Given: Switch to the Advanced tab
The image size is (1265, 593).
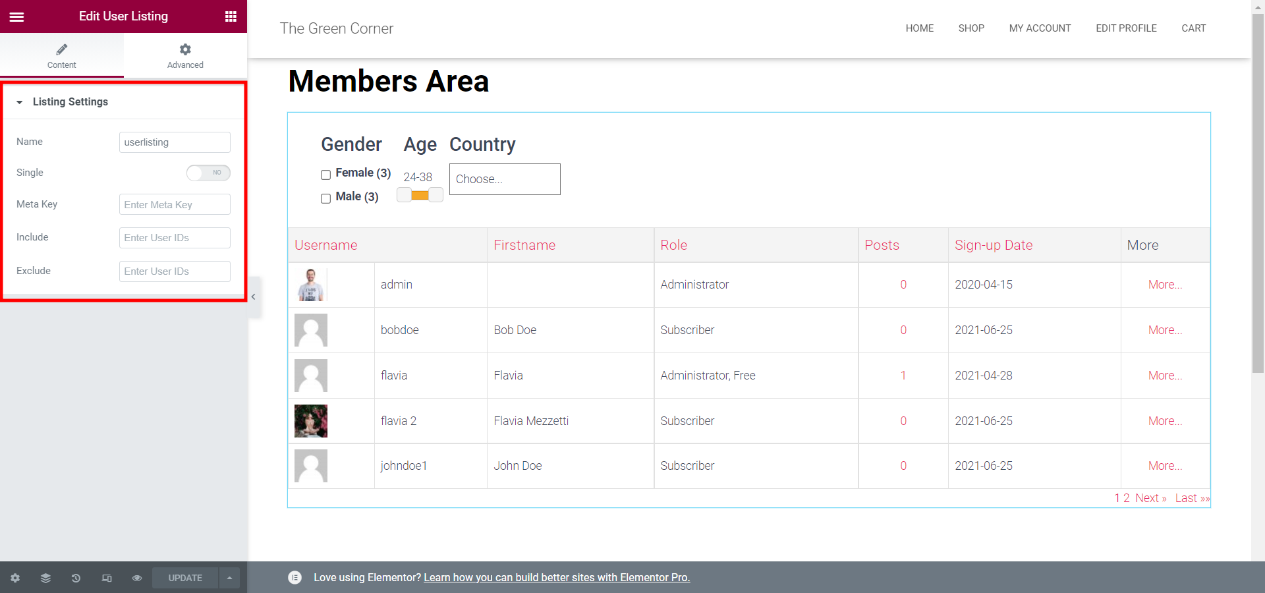Looking at the screenshot, I should point(184,56).
